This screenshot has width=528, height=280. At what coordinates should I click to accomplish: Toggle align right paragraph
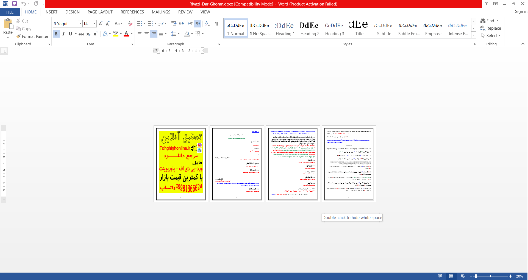coord(154,34)
